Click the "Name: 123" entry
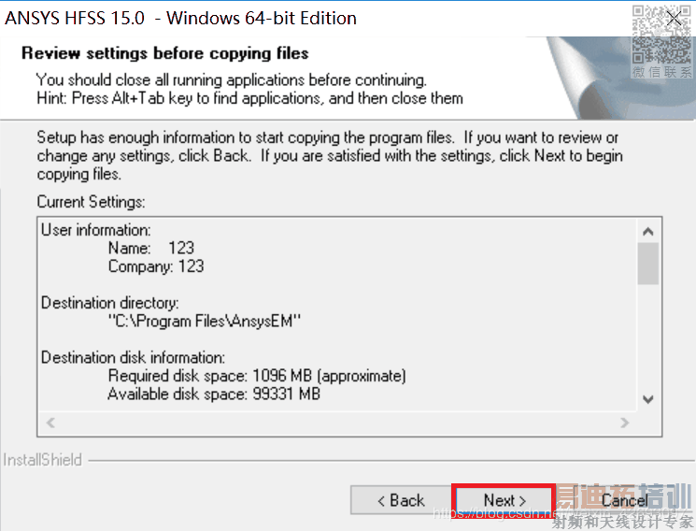The height and width of the screenshot is (531, 696). tap(151, 248)
